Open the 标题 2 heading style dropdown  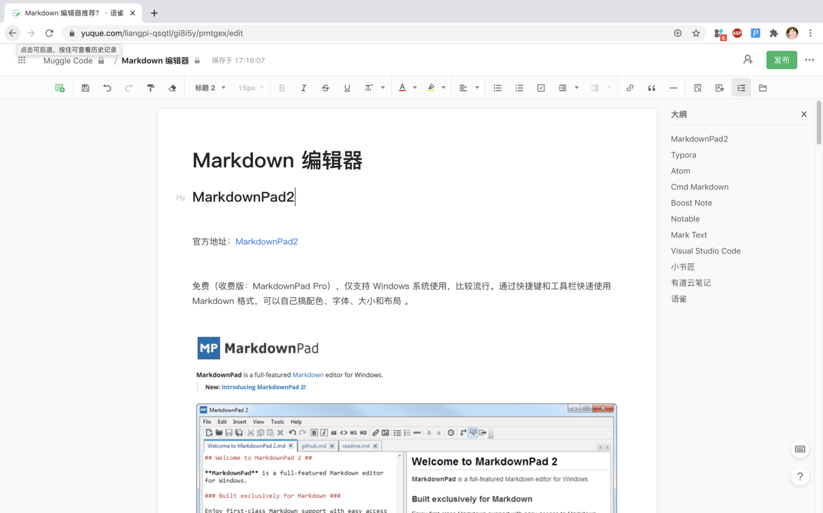tap(209, 87)
